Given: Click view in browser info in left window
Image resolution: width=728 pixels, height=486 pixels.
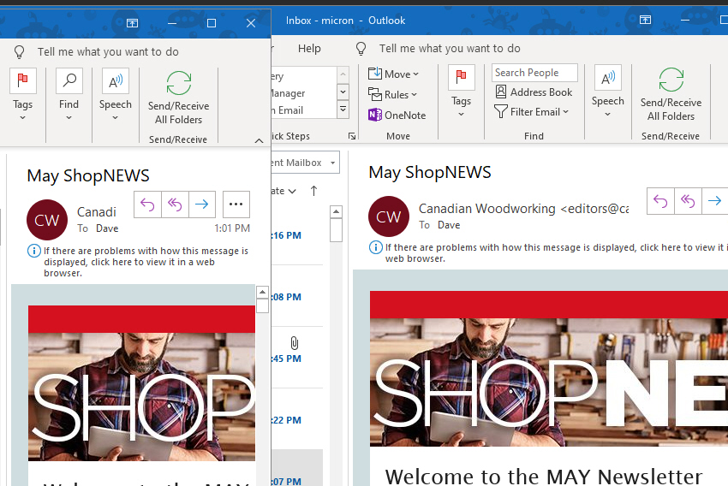Looking at the screenshot, I should click(x=139, y=262).
